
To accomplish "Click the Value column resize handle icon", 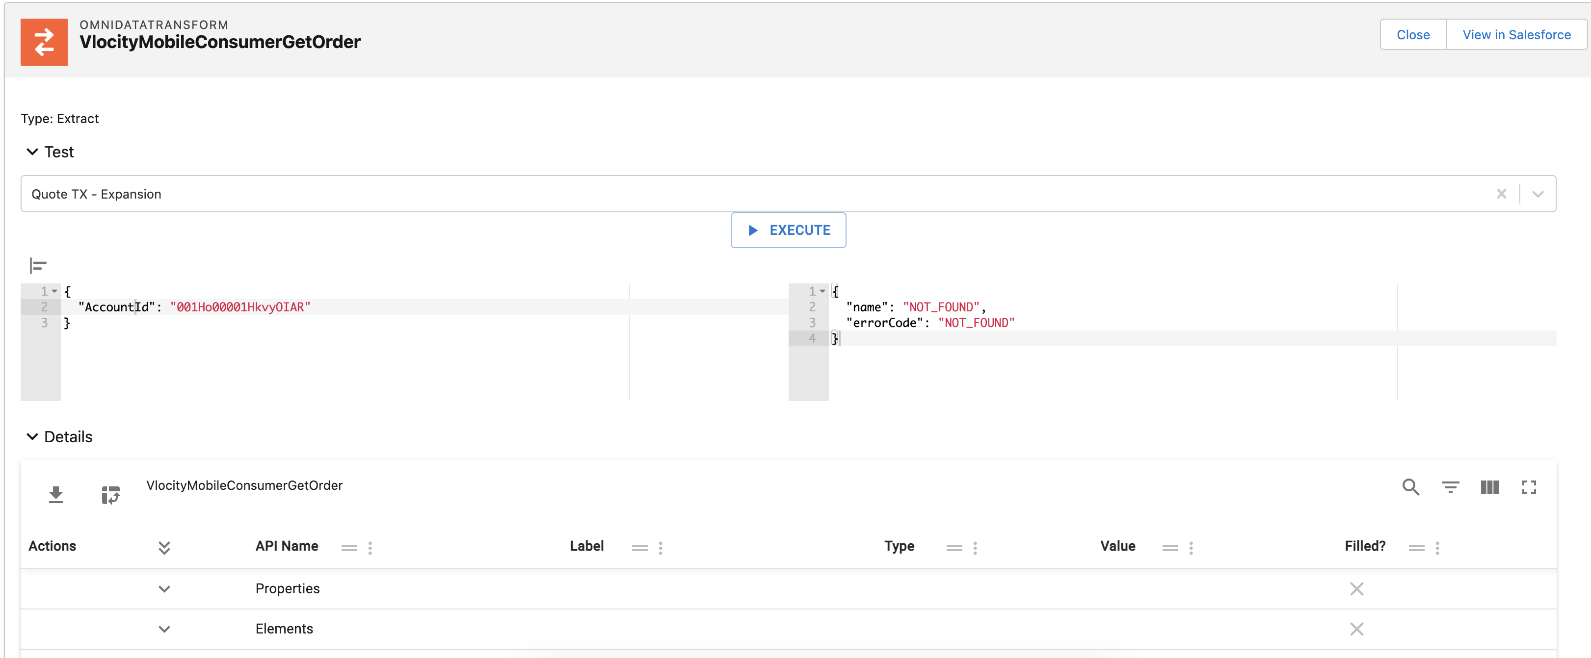I will point(1170,548).
